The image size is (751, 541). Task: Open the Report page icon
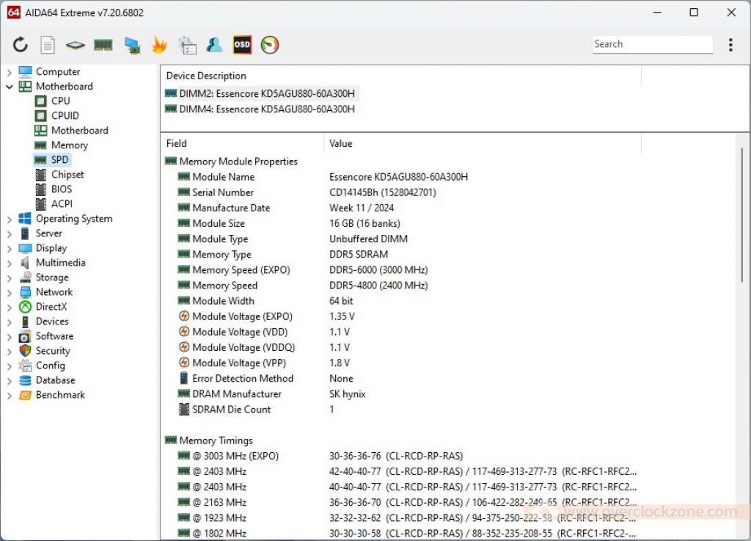tap(48, 45)
